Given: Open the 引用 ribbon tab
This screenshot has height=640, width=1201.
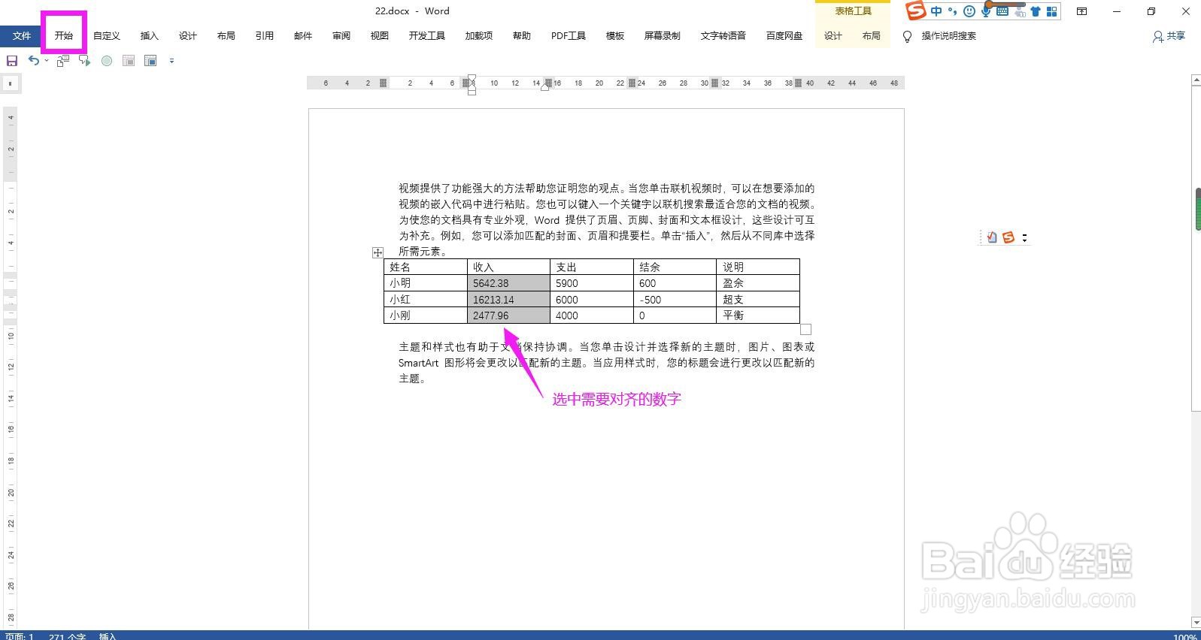Looking at the screenshot, I should pyautogui.click(x=264, y=36).
